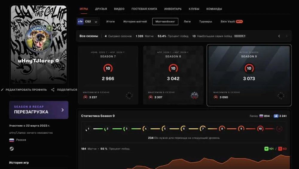The image size is (299, 169).
Task: Click the Матчмейкинг button
Action: [165, 22]
